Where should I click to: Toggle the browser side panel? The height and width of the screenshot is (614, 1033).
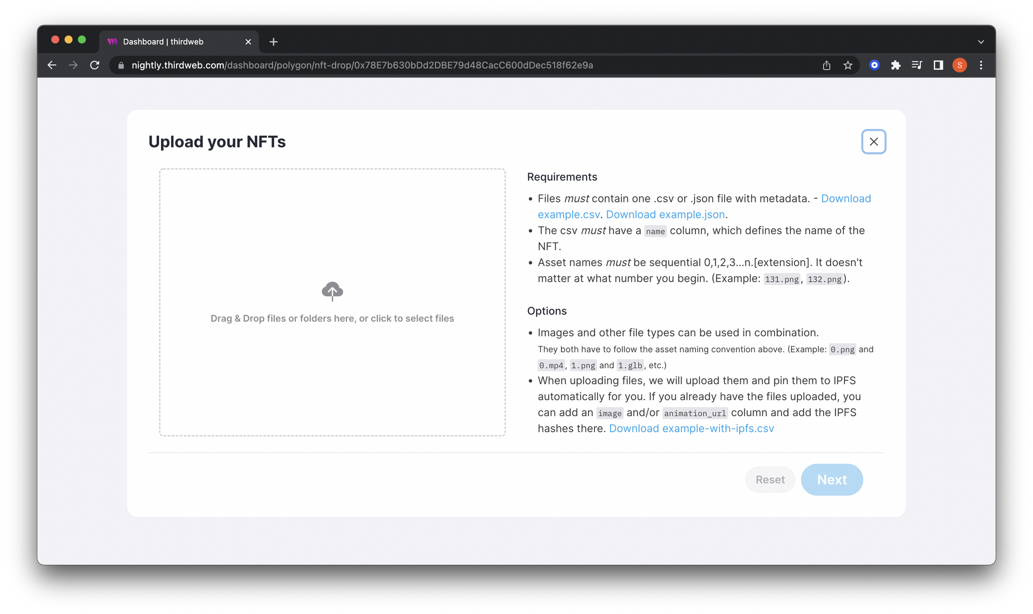click(938, 65)
